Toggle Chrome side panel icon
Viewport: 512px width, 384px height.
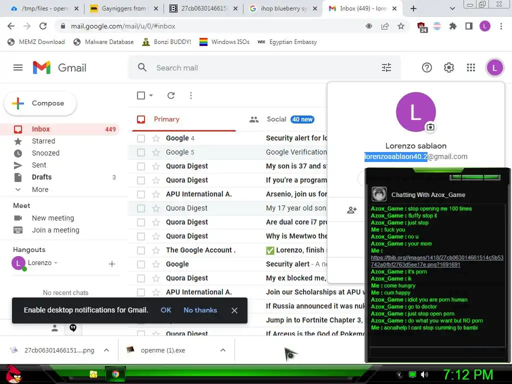[469, 26]
